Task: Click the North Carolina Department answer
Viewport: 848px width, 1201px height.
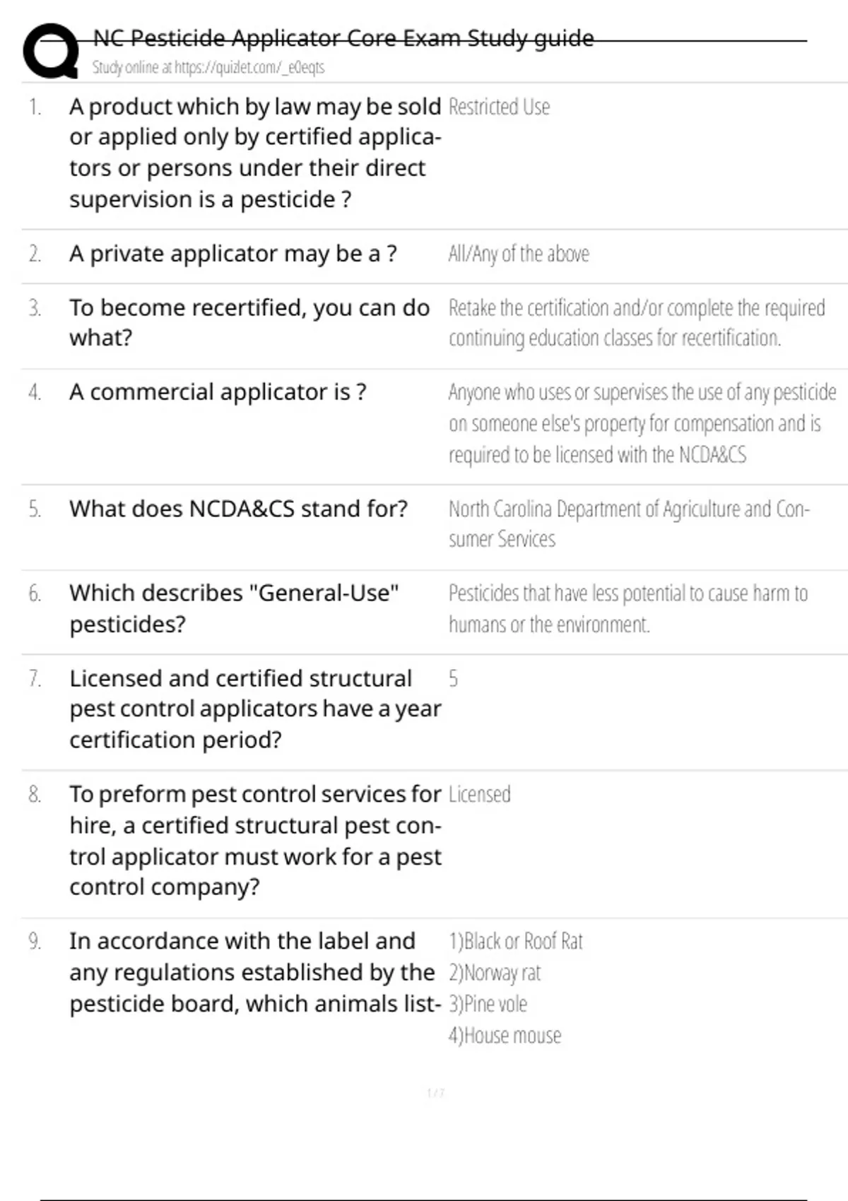Action: coord(628,523)
